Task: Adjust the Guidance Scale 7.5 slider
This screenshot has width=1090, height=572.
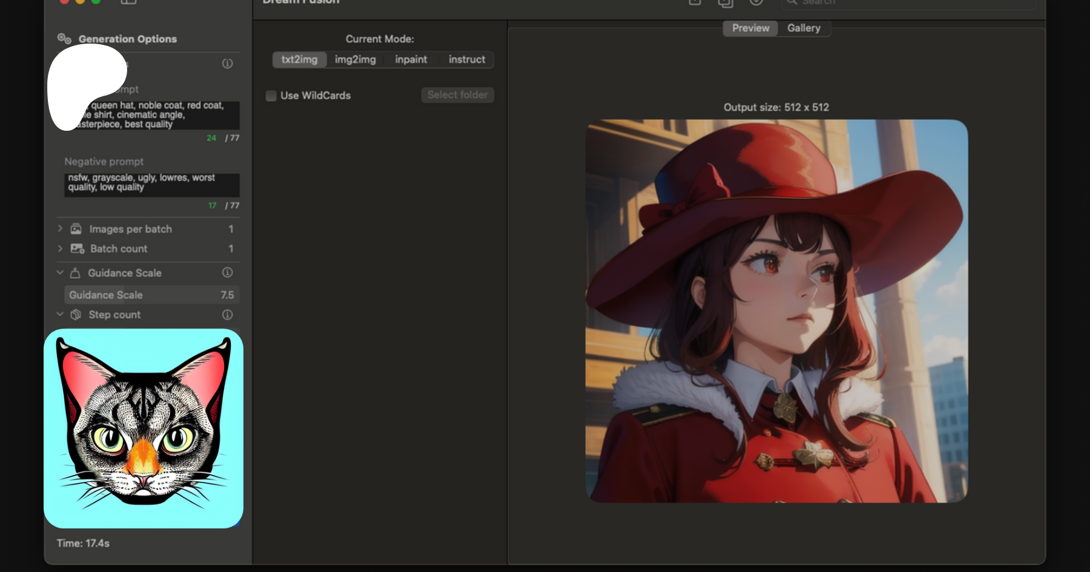Action: coord(151,295)
